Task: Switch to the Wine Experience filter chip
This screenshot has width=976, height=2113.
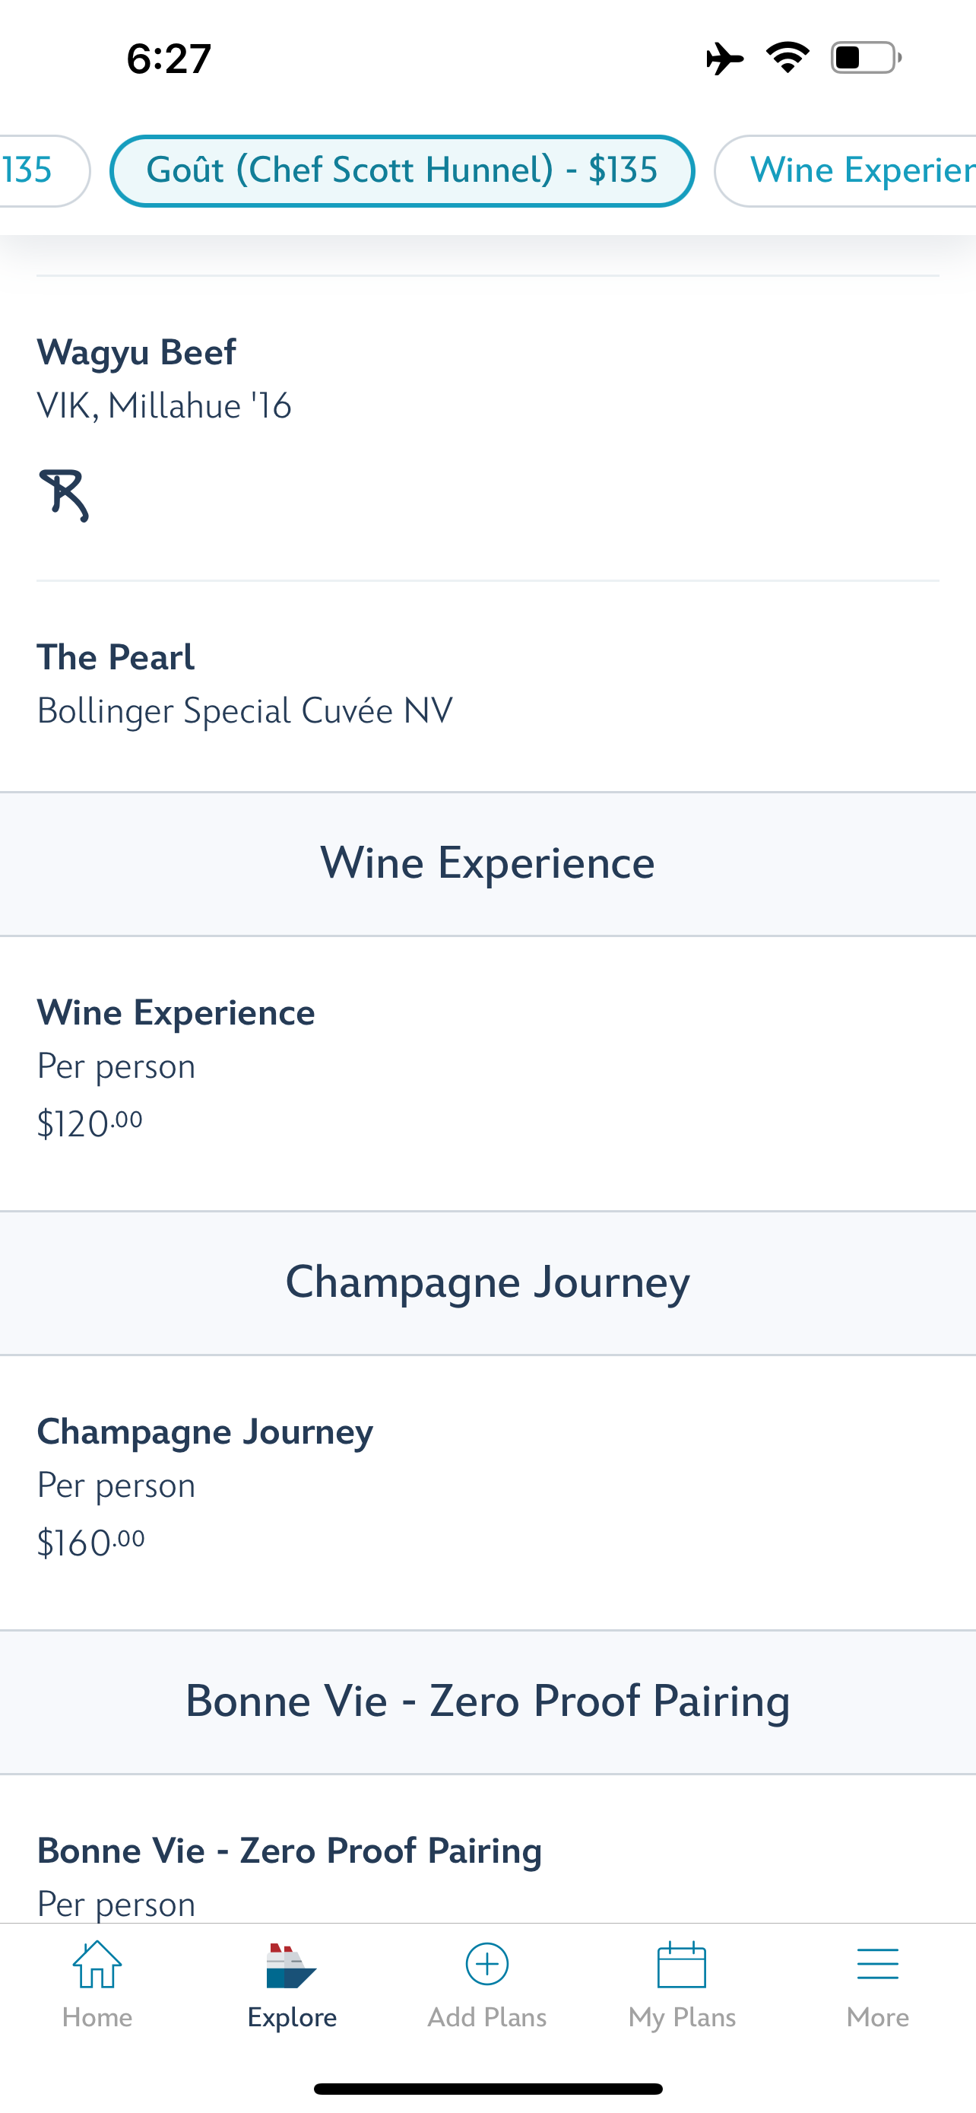Action: [845, 170]
